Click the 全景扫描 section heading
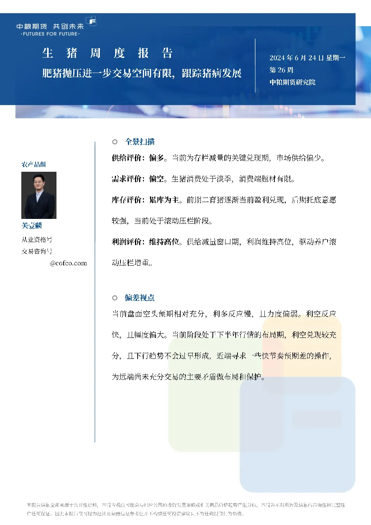 tap(140, 142)
